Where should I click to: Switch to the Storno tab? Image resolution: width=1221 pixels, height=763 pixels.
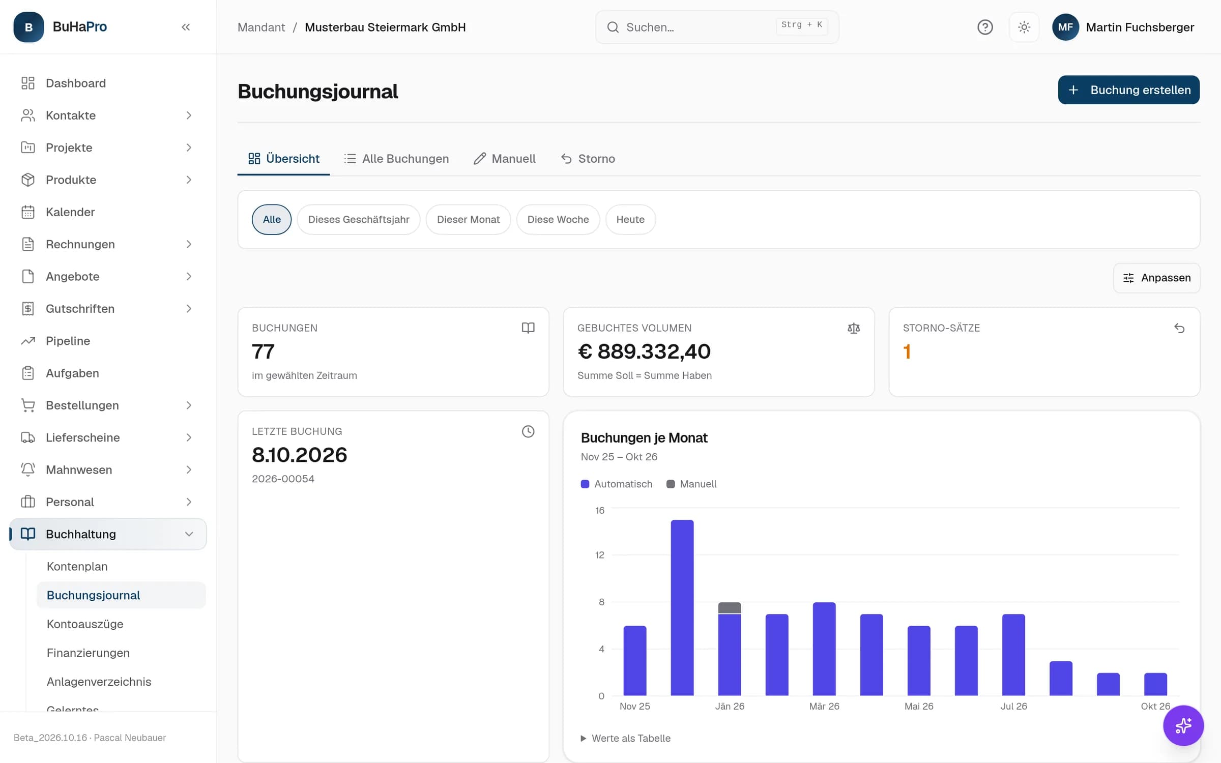(588, 159)
